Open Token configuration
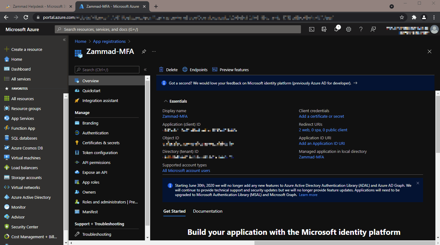 pyautogui.click(x=106, y=153)
